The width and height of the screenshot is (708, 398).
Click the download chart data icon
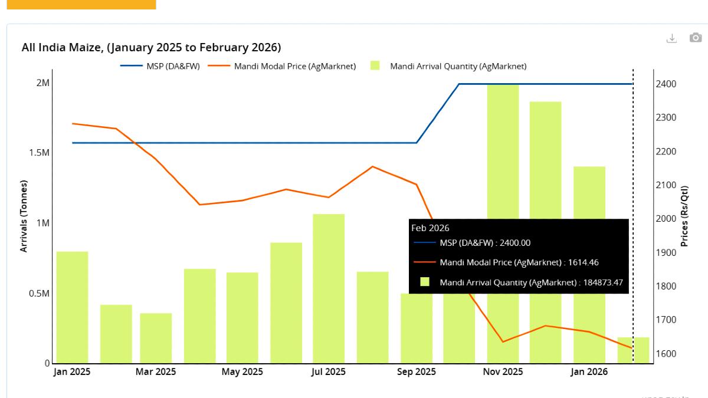671,38
